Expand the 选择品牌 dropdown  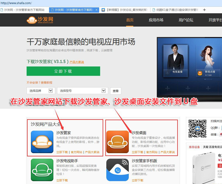coord(41,91)
